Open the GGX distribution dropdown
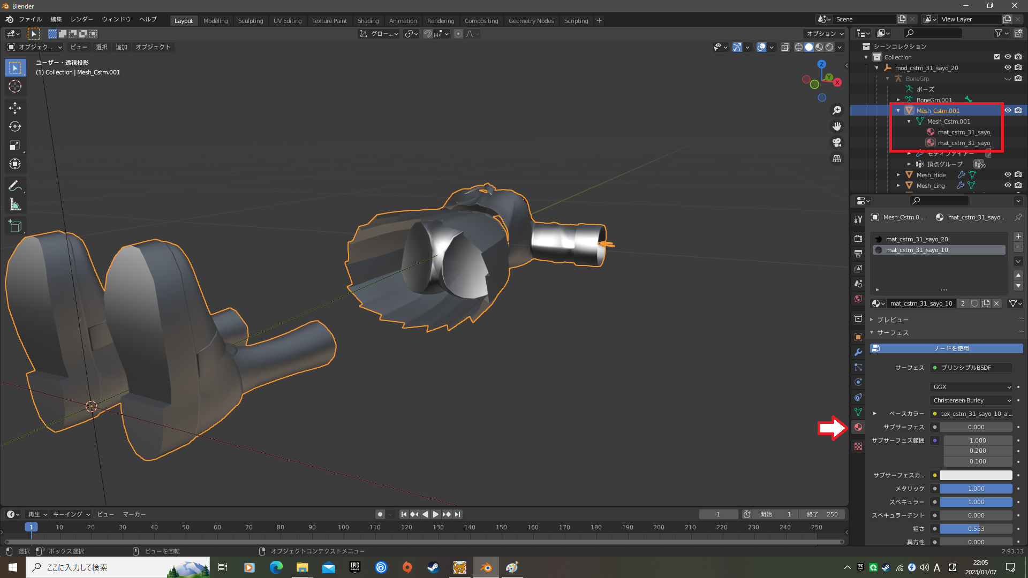 pos(972,387)
